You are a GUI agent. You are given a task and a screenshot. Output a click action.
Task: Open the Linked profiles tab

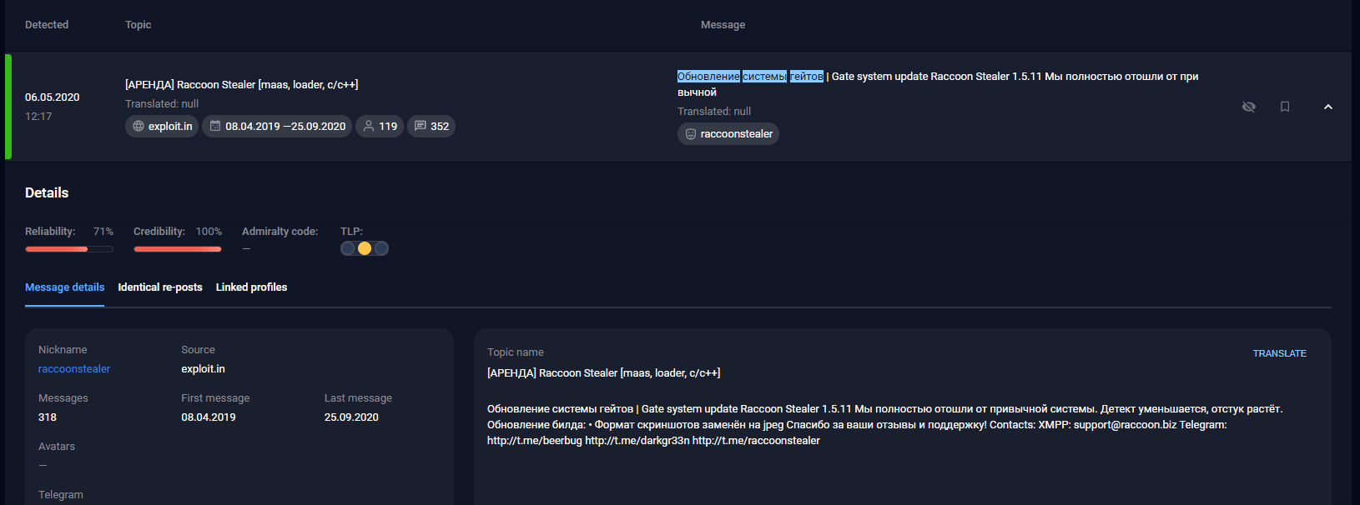pos(251,287)
